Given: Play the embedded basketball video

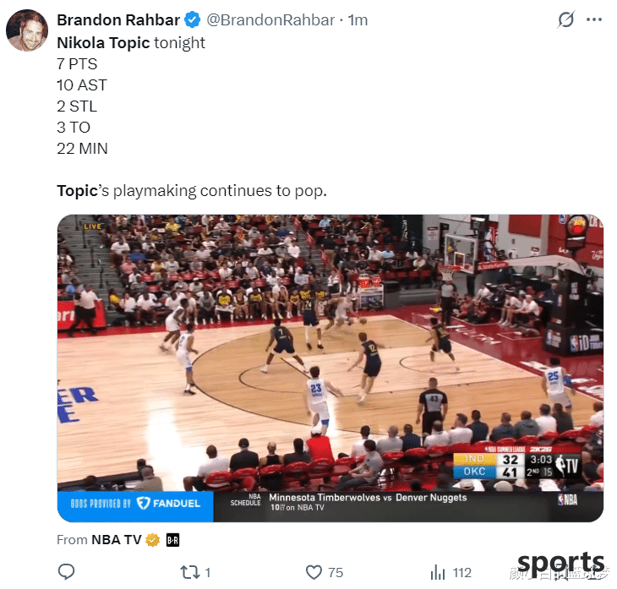Looking at the screenshot, I should [x=330, y=368].
